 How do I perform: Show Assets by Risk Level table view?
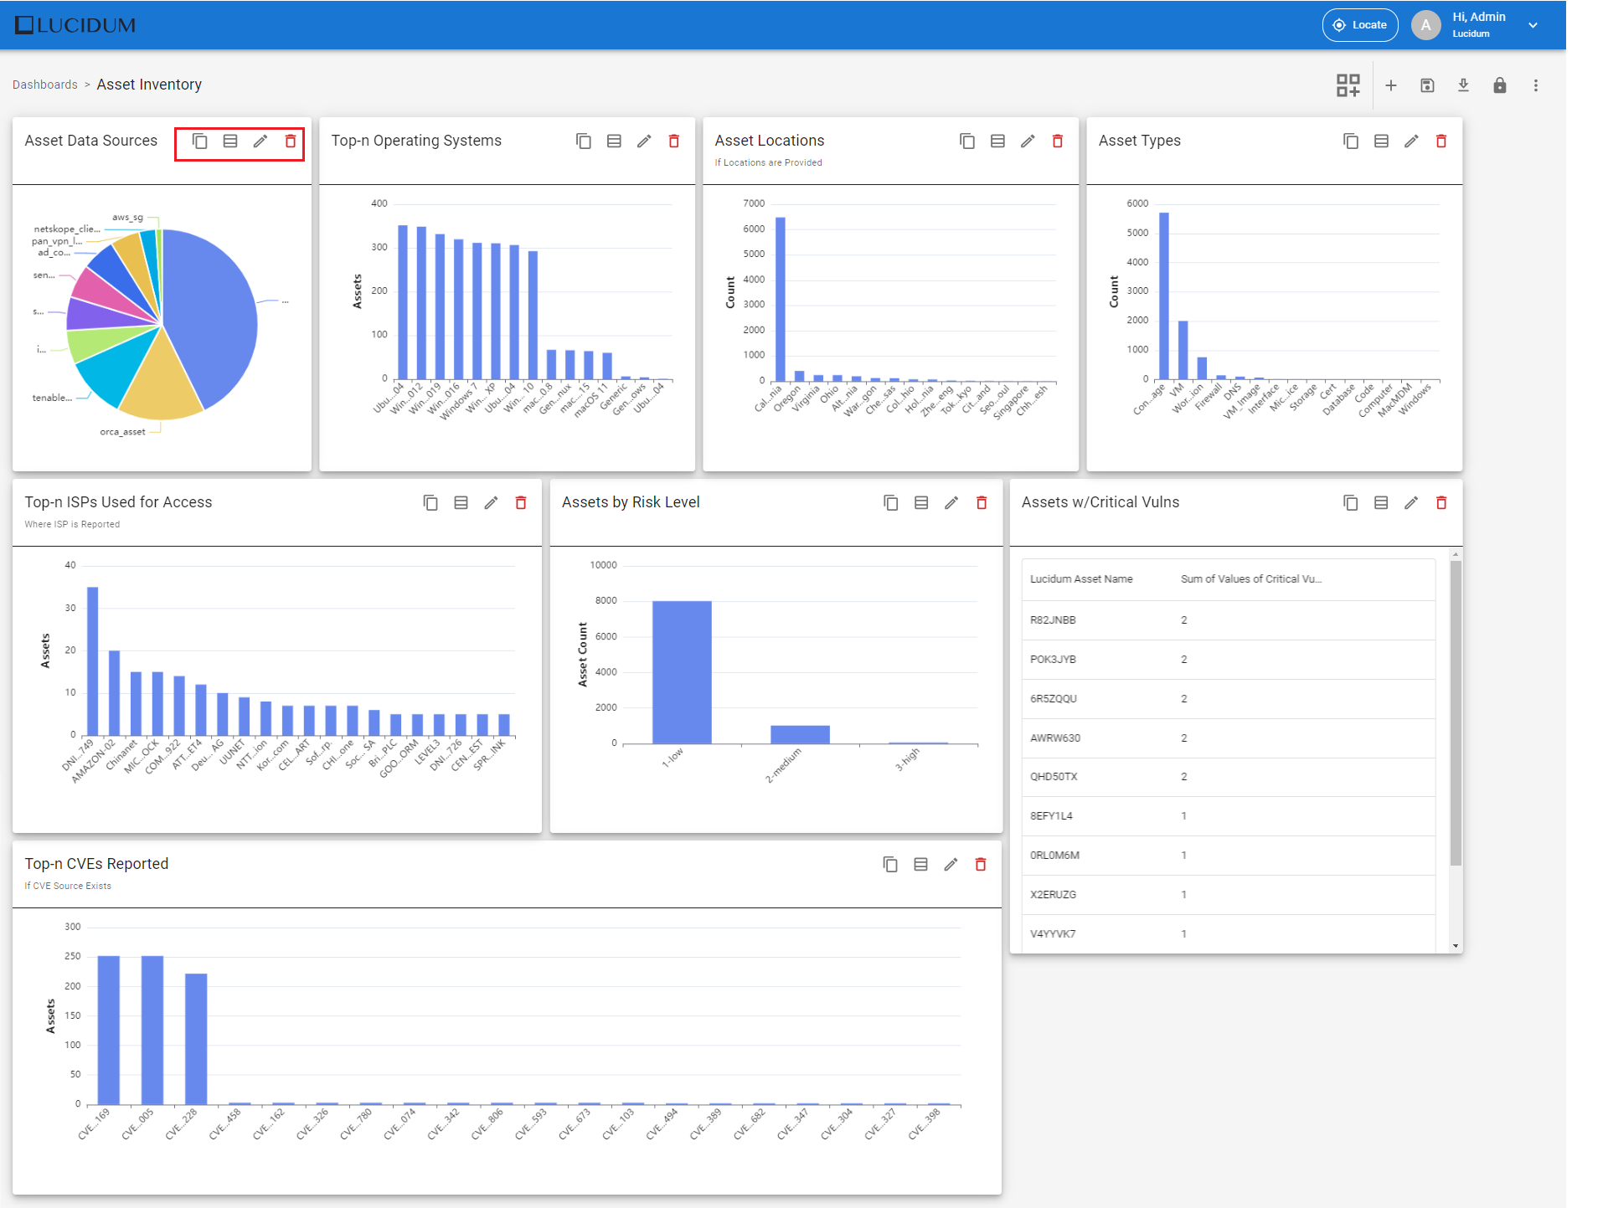tap(921, 502)
